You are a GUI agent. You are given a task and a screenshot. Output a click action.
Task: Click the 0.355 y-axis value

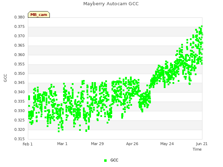[x=20, y=64]
